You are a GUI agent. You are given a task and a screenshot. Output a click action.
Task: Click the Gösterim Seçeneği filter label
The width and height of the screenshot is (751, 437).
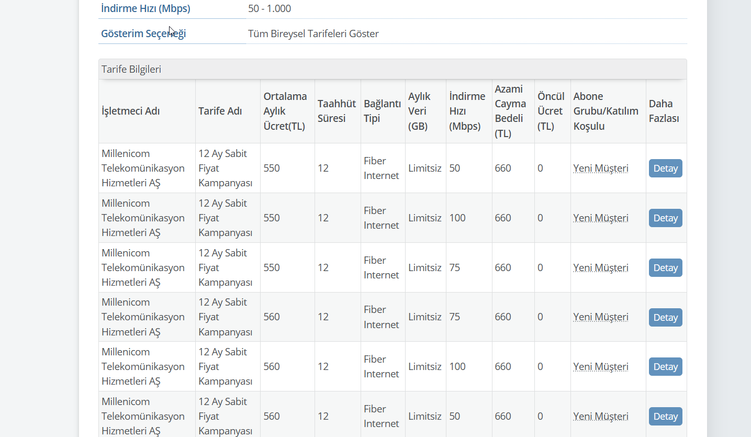143,33
